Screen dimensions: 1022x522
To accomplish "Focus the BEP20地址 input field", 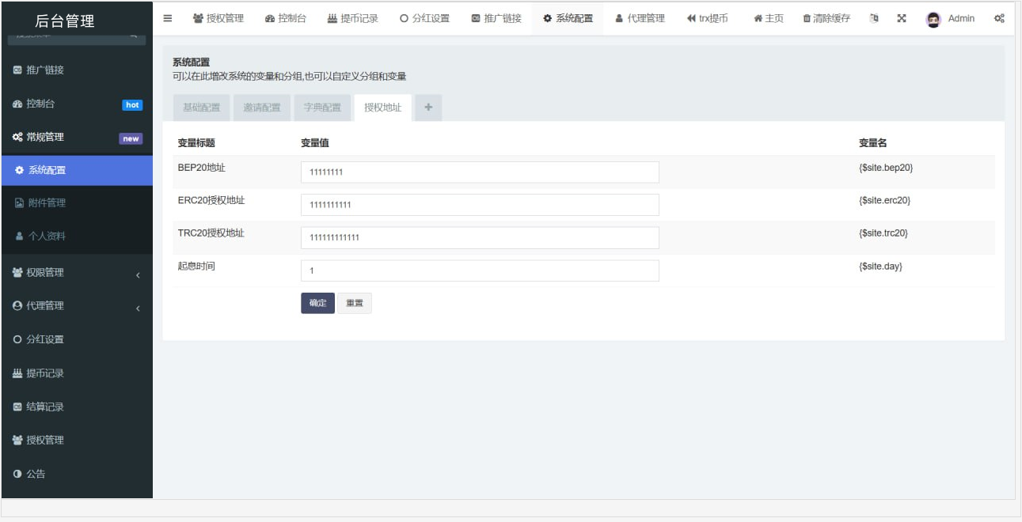I will tap(480, 172).
